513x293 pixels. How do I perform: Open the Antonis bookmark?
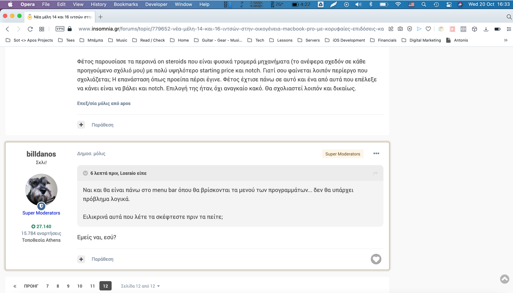[x=457, y=40]
